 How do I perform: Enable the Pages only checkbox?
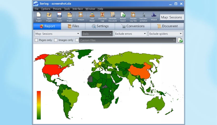pos(36,40)
